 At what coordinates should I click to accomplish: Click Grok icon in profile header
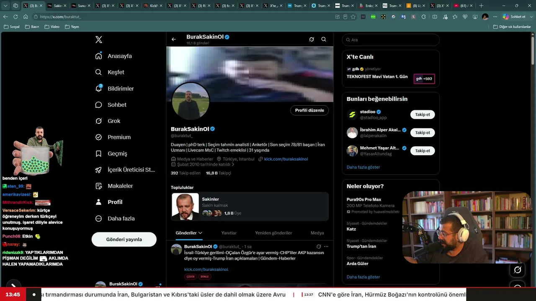click(312, 39)
